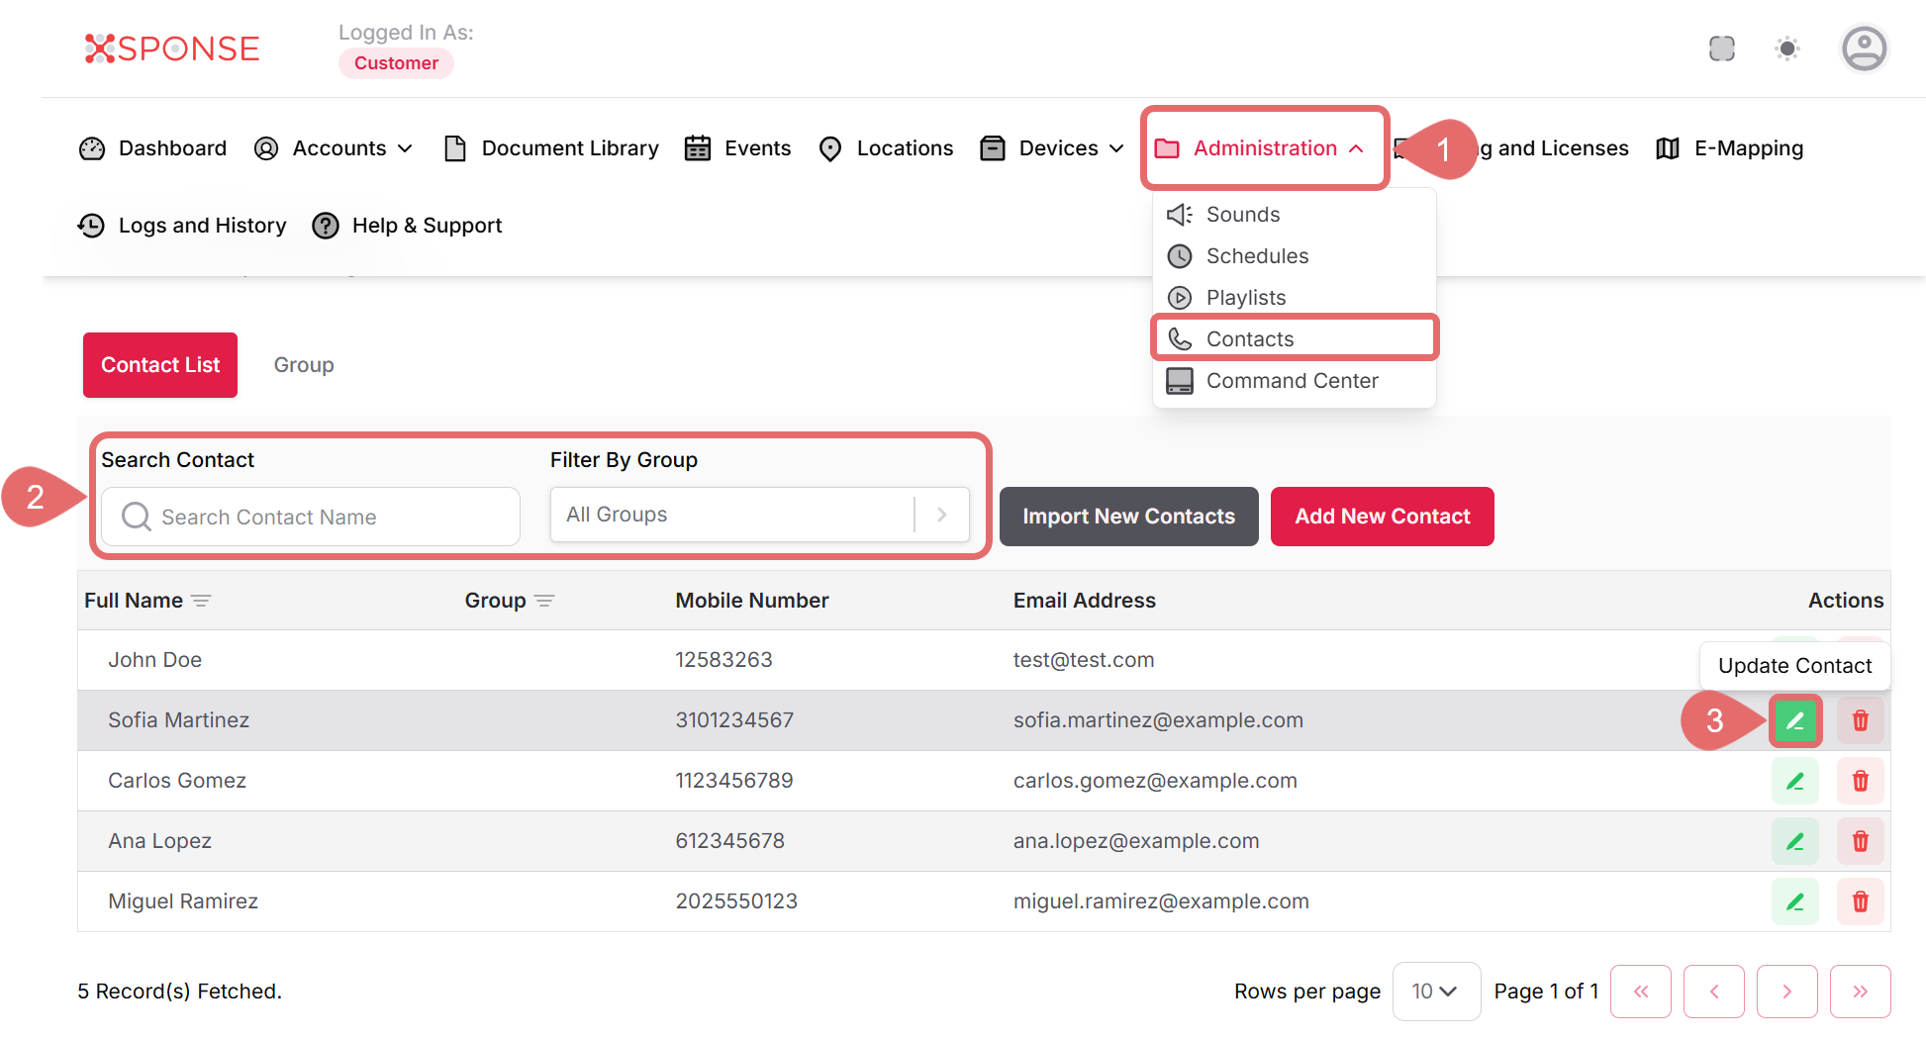
Task: Select Command Center from the Administration submenu
Action: coord(1292,381)
